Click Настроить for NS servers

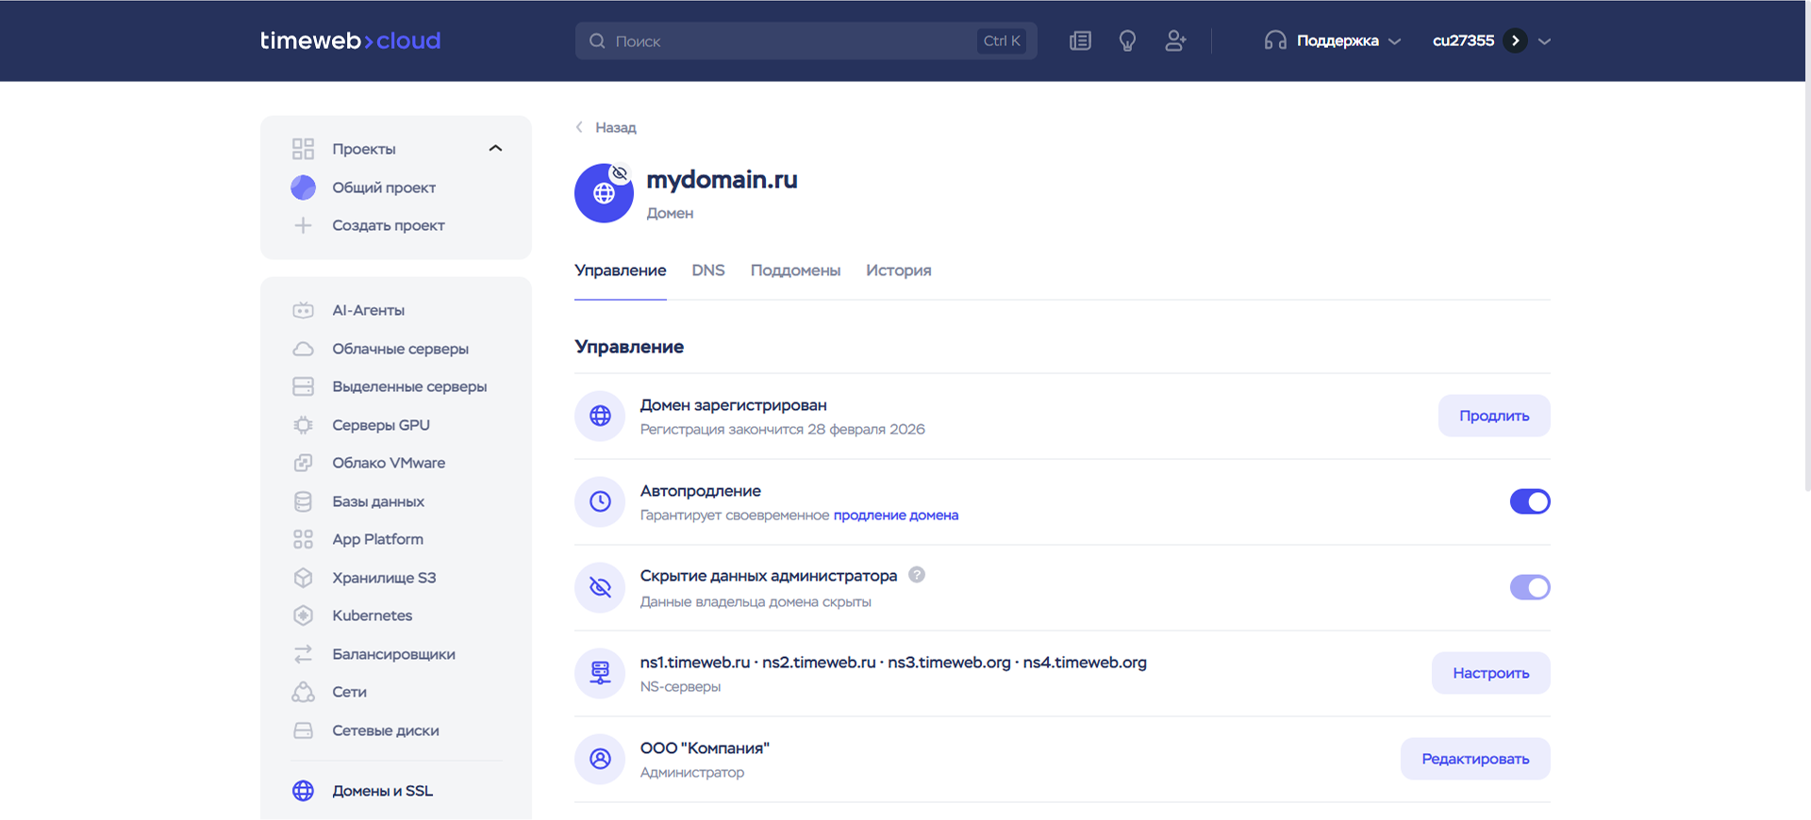1490,673
